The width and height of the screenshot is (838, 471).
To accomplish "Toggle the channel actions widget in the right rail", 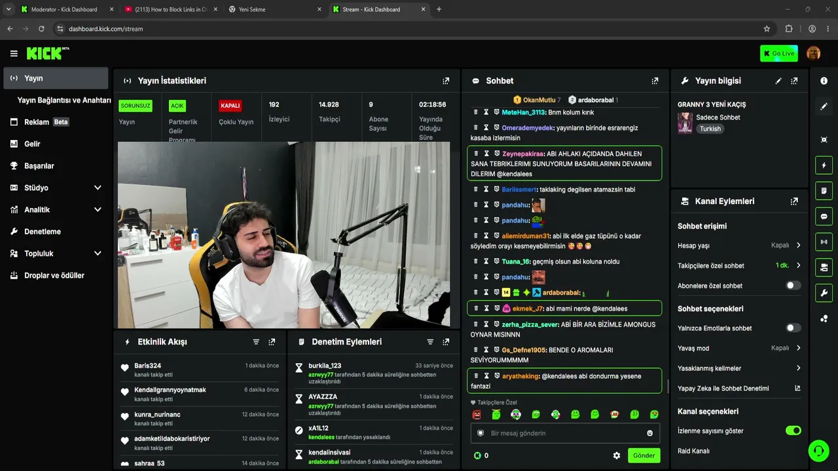I will click(824, 268).
